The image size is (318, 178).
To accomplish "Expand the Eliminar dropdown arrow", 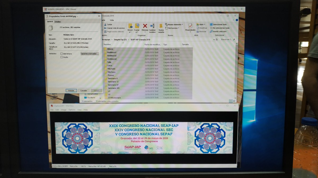I will (x=145, y=32).
